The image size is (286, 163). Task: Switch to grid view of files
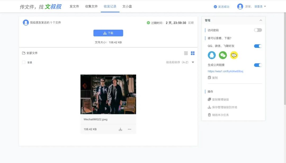pos(193,53)
